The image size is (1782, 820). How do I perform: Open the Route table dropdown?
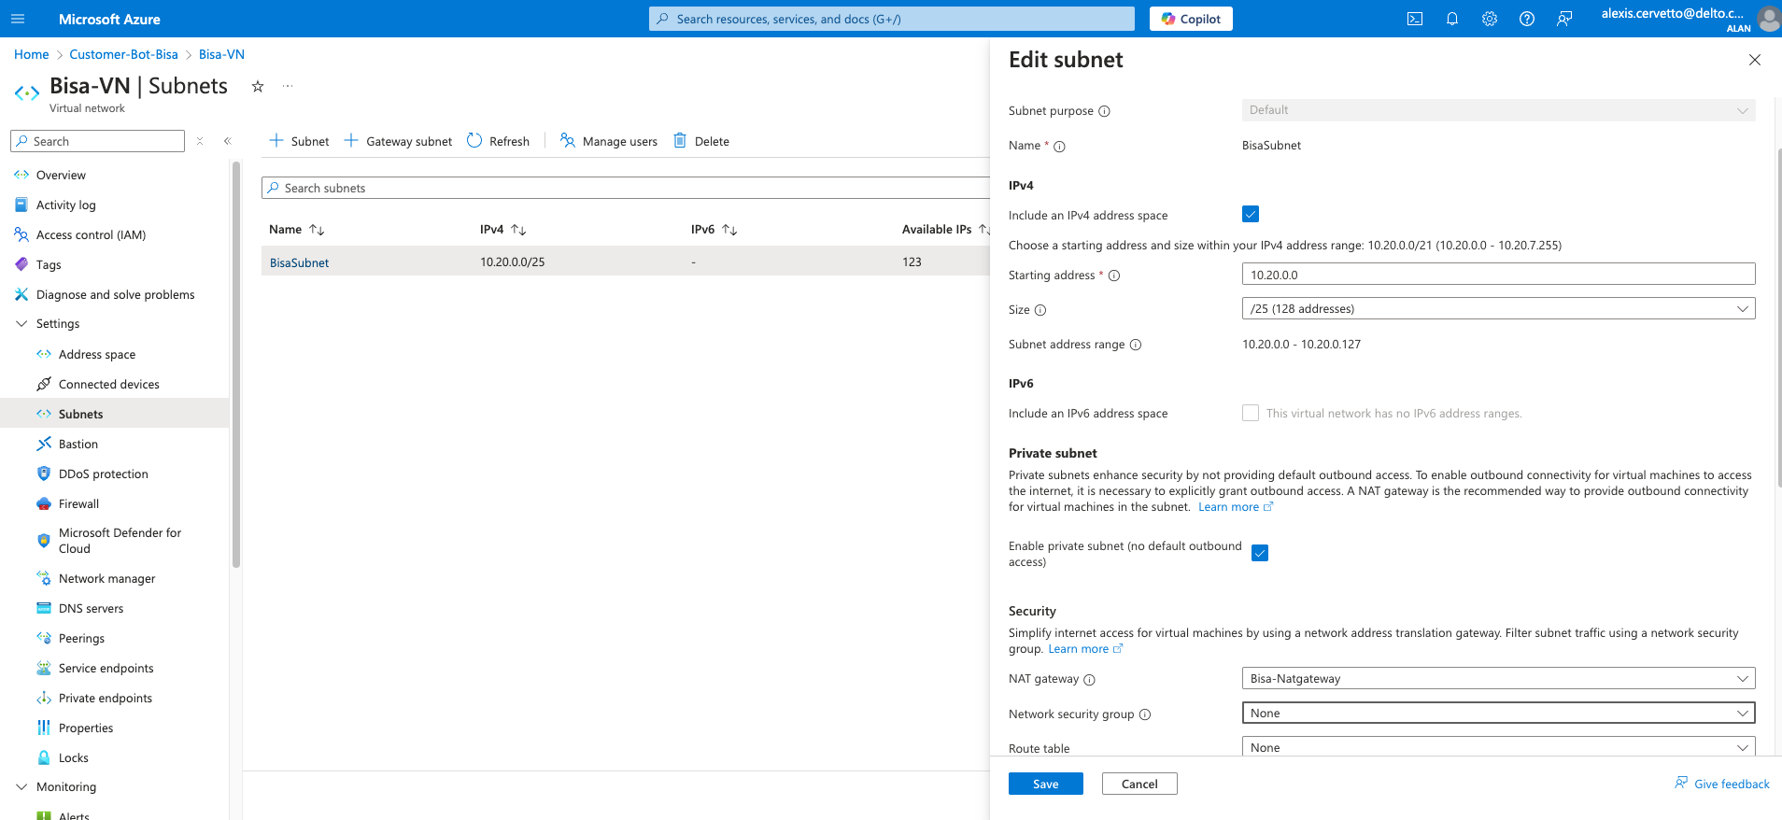tap(1499, 747)
